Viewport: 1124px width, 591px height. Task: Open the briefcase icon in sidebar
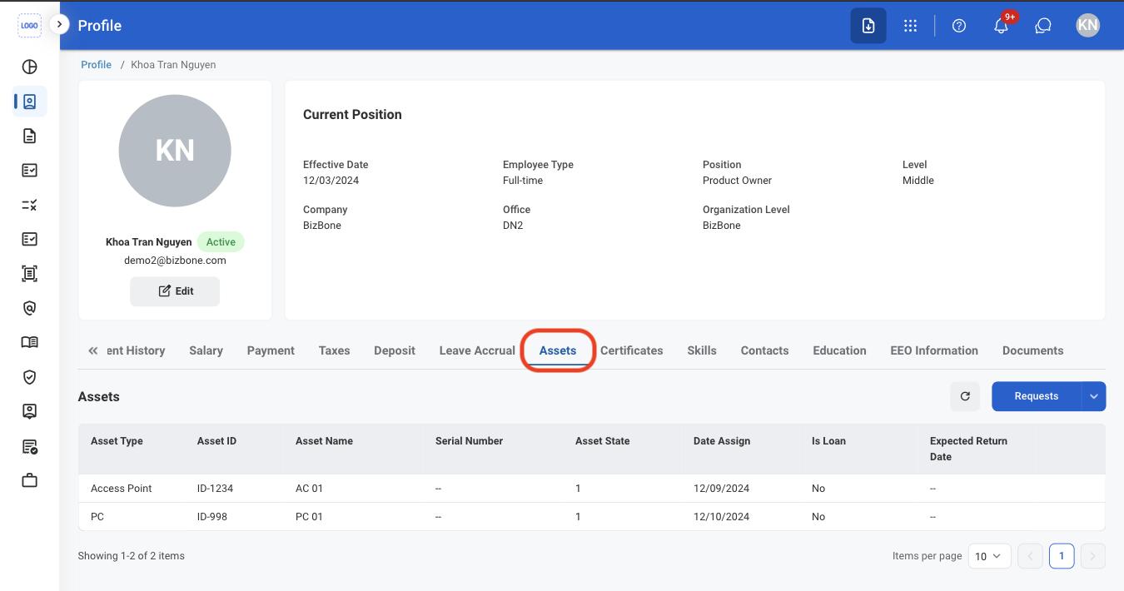coord(29,480)
